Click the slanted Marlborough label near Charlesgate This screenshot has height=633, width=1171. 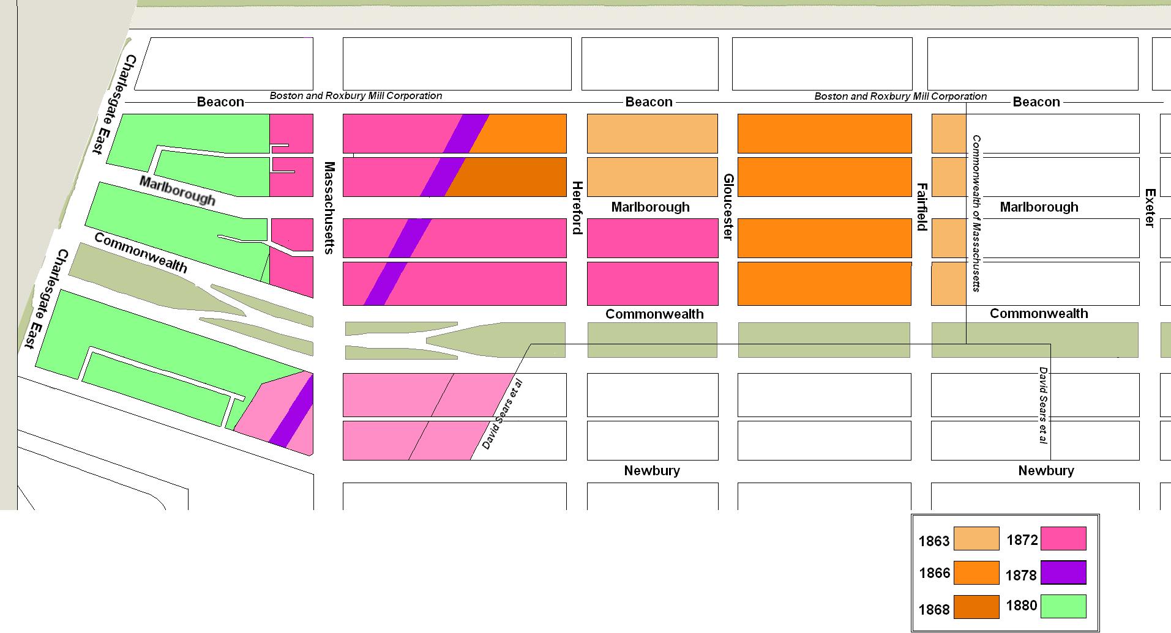click(177, 191)
